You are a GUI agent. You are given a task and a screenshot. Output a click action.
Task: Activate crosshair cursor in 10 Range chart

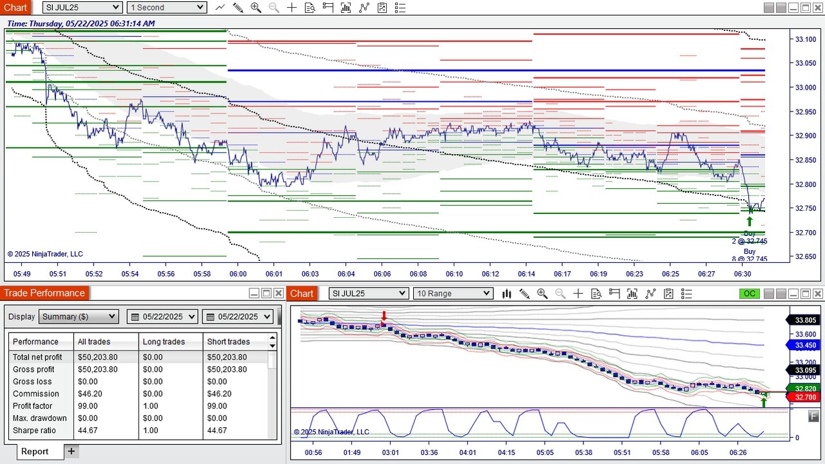point(578,293)
